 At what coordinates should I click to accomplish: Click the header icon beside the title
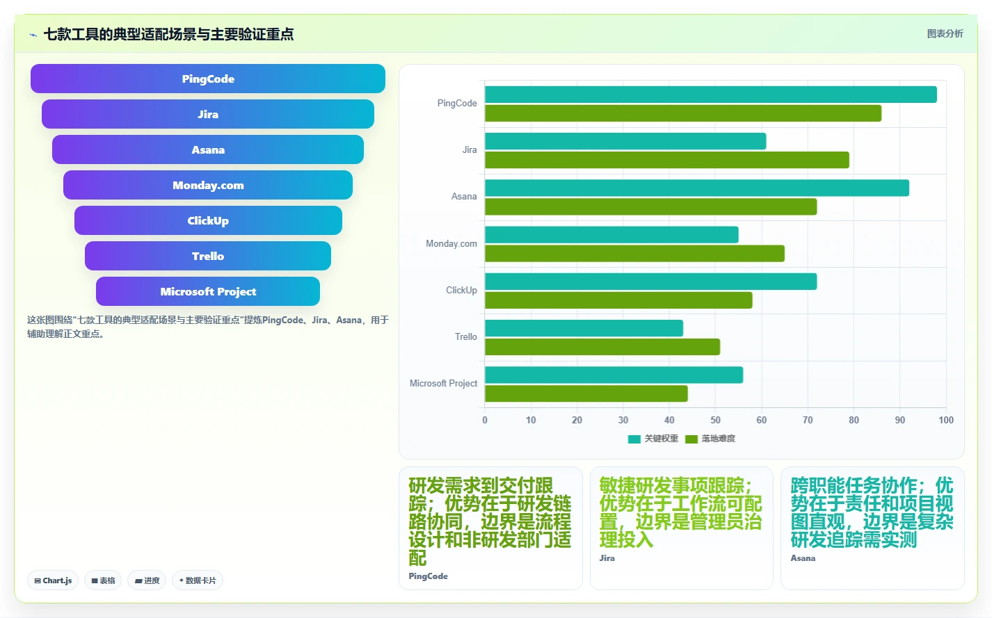33,34
